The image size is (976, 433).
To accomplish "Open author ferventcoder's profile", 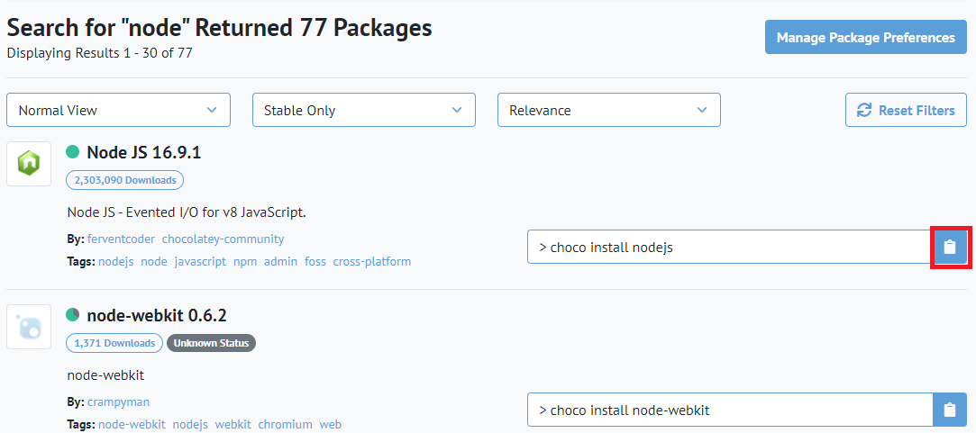I will [122, 239].
